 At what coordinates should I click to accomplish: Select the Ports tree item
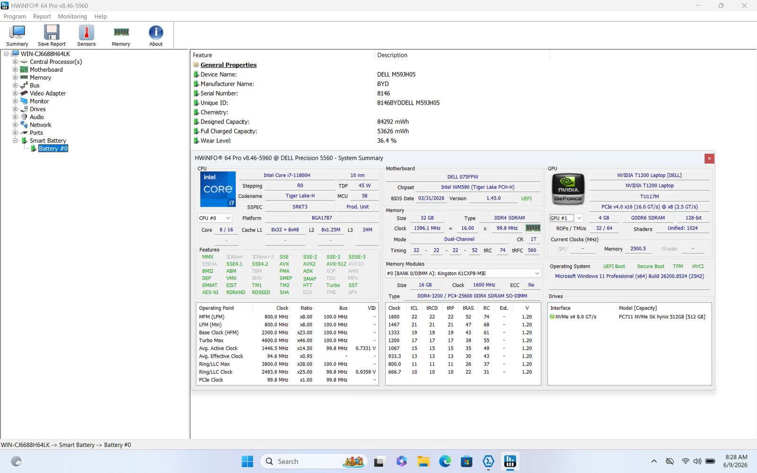pos(36,133)
